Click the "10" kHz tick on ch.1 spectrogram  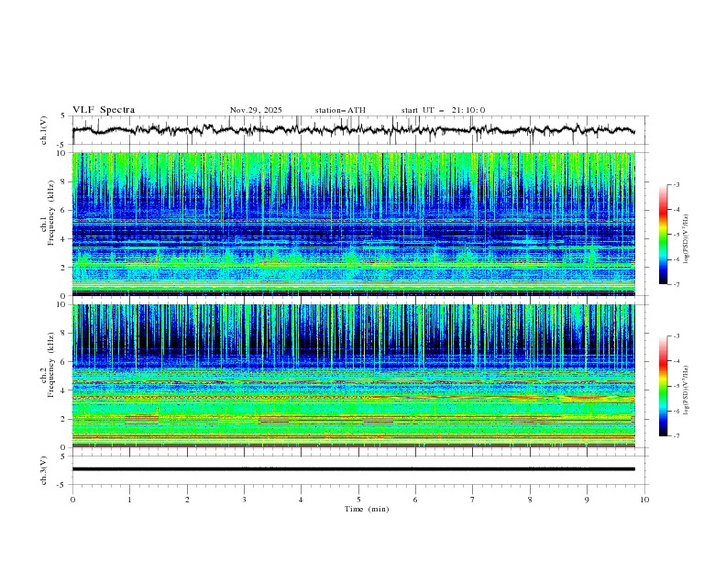pos(63,153)
